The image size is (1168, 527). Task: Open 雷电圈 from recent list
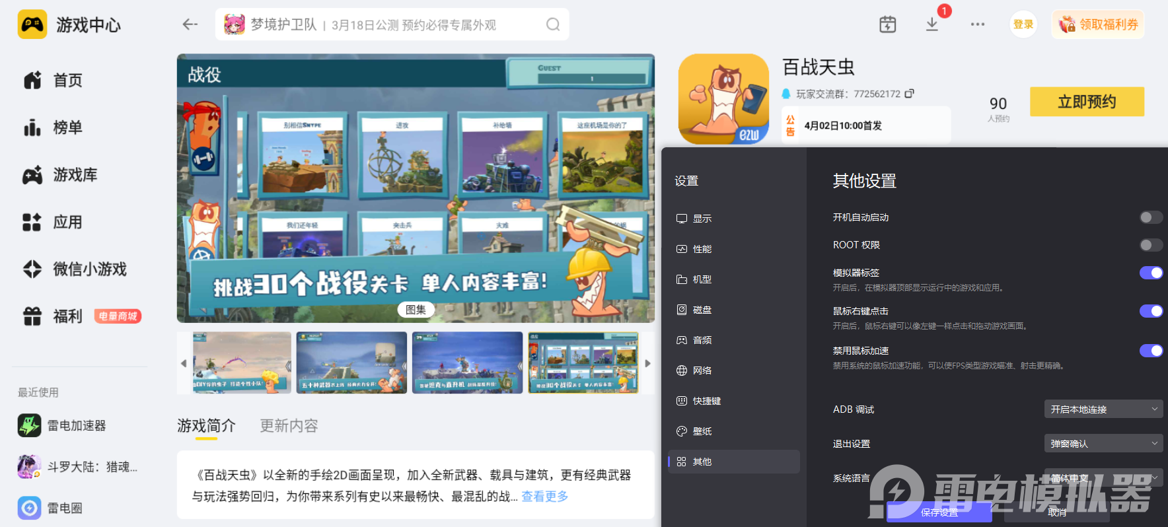50,508
